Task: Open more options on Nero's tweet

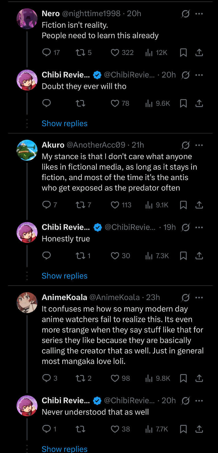Action: coord(199,14)
